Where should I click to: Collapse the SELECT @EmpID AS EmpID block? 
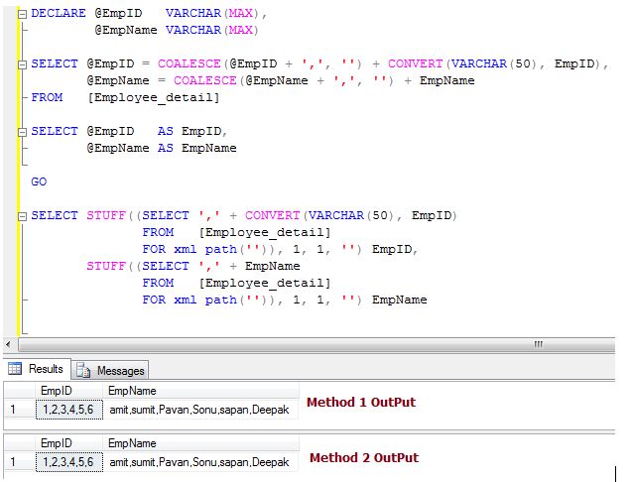[x=23, y=132]
